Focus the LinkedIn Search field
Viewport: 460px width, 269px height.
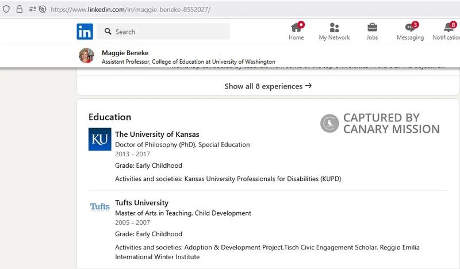(x=163, y=32)
